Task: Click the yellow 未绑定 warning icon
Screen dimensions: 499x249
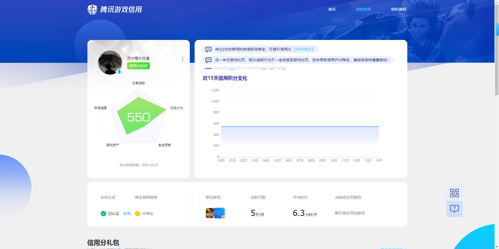Action: click(x=138, y=214)
